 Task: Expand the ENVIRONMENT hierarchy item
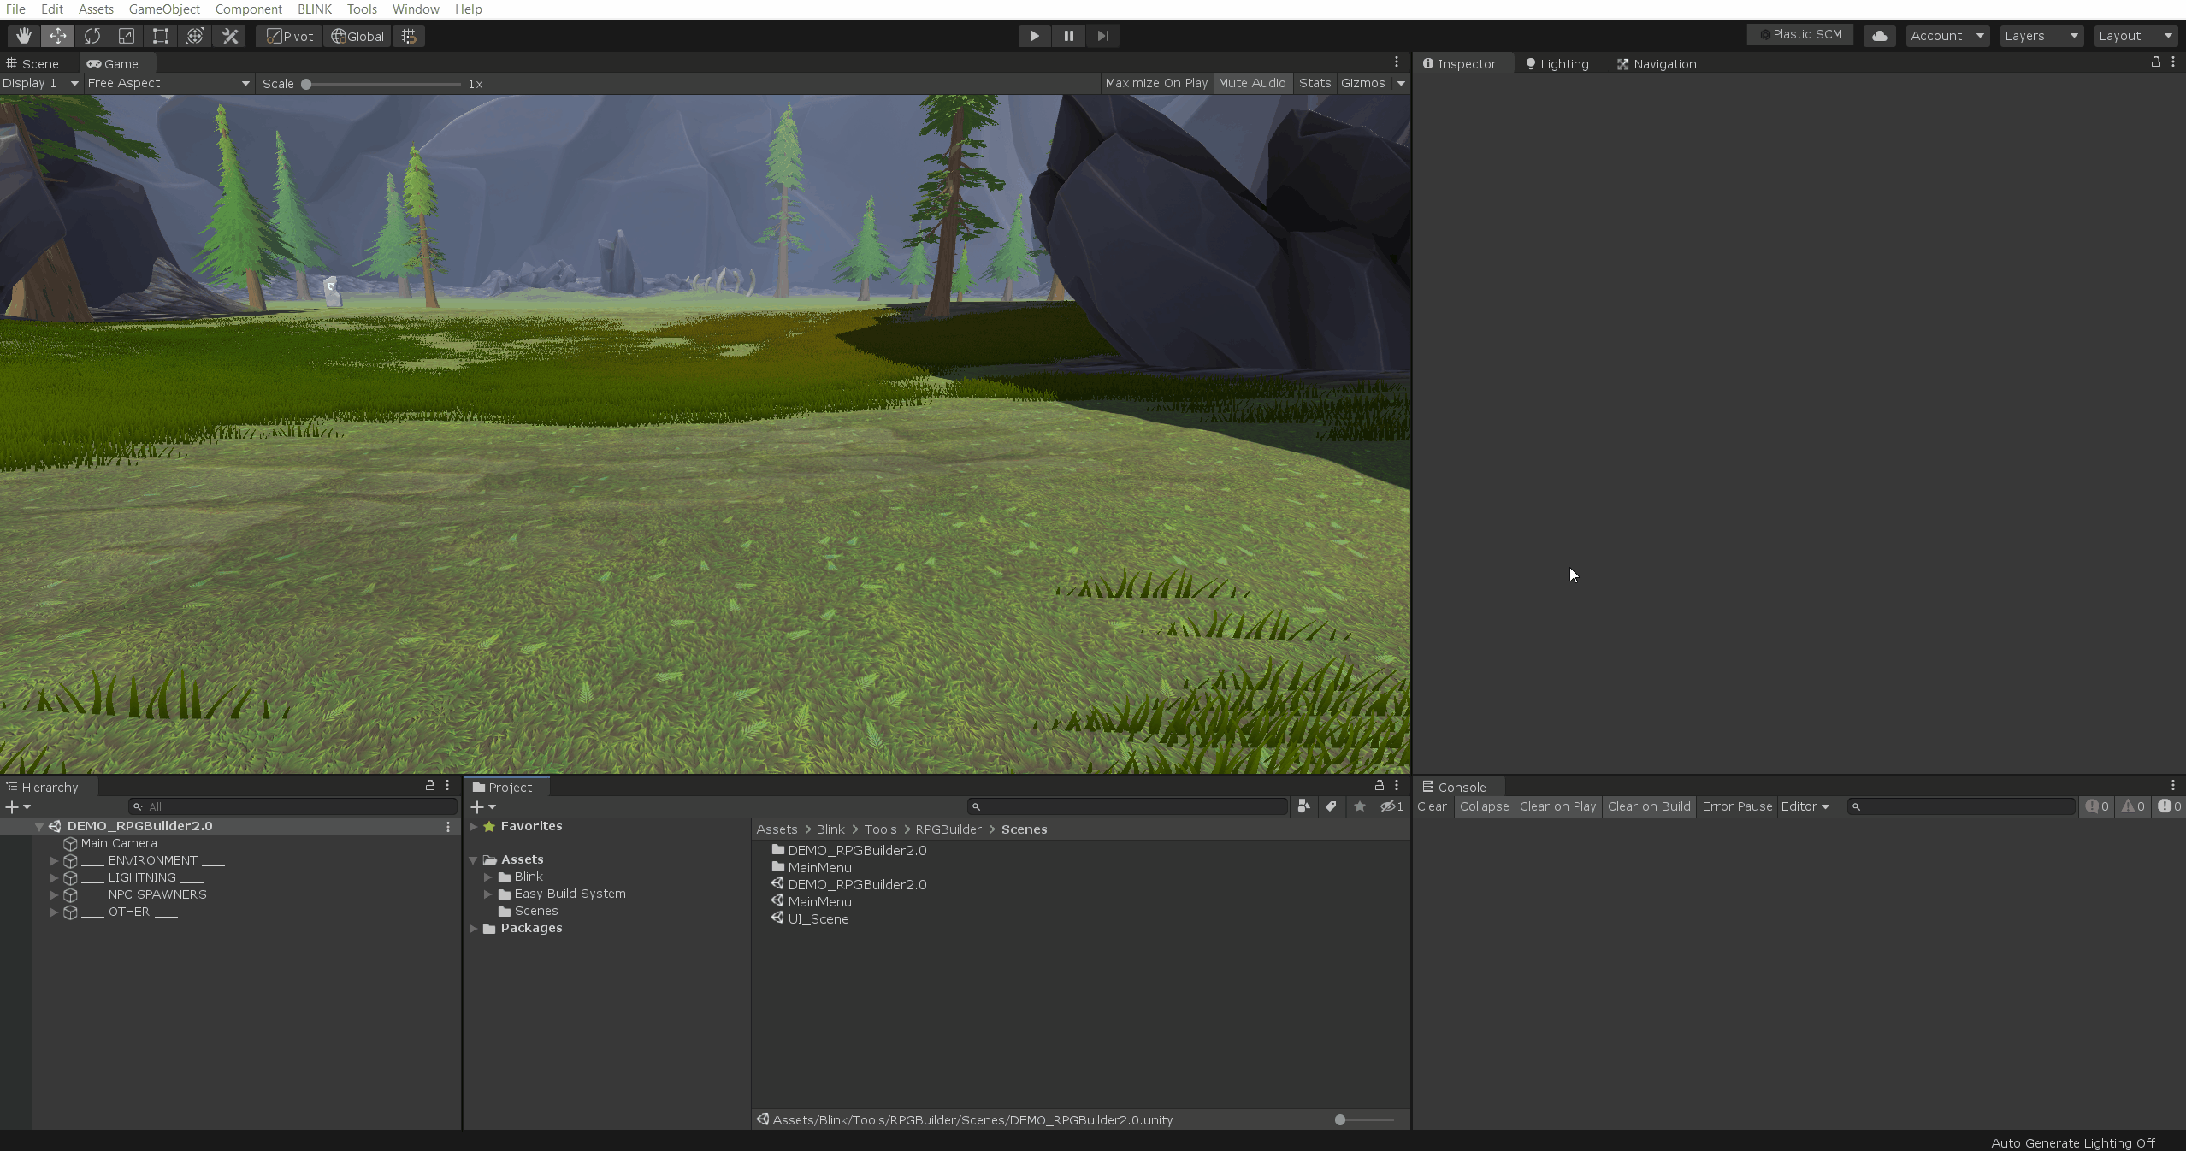[54, 860]
